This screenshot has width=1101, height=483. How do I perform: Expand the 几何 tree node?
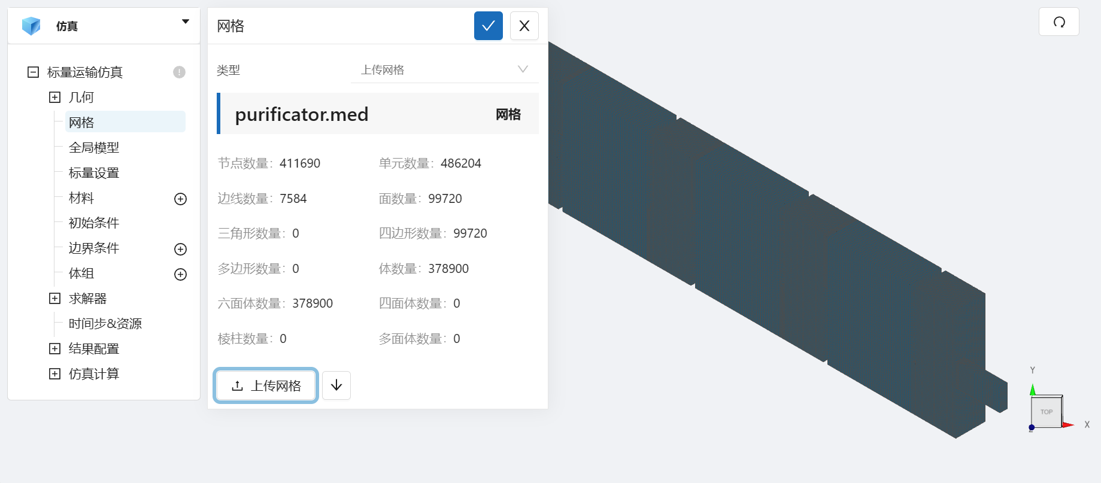tap(54, 98)
